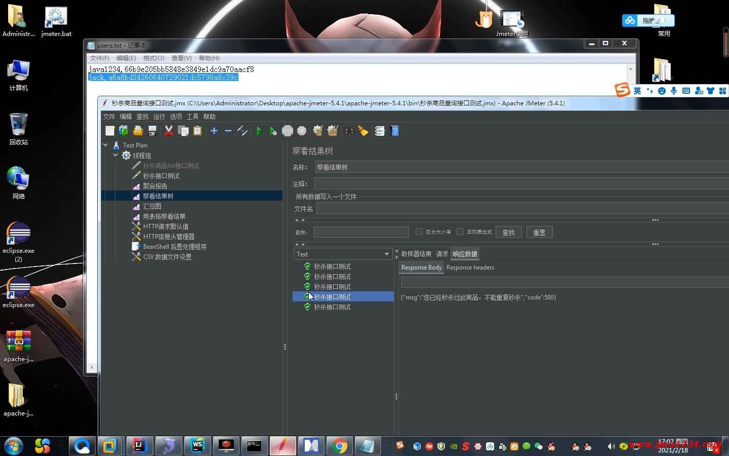Open the 工具 menu in JMeter
The width and height of the screenshot is (729, 456).
pos(192,117)
